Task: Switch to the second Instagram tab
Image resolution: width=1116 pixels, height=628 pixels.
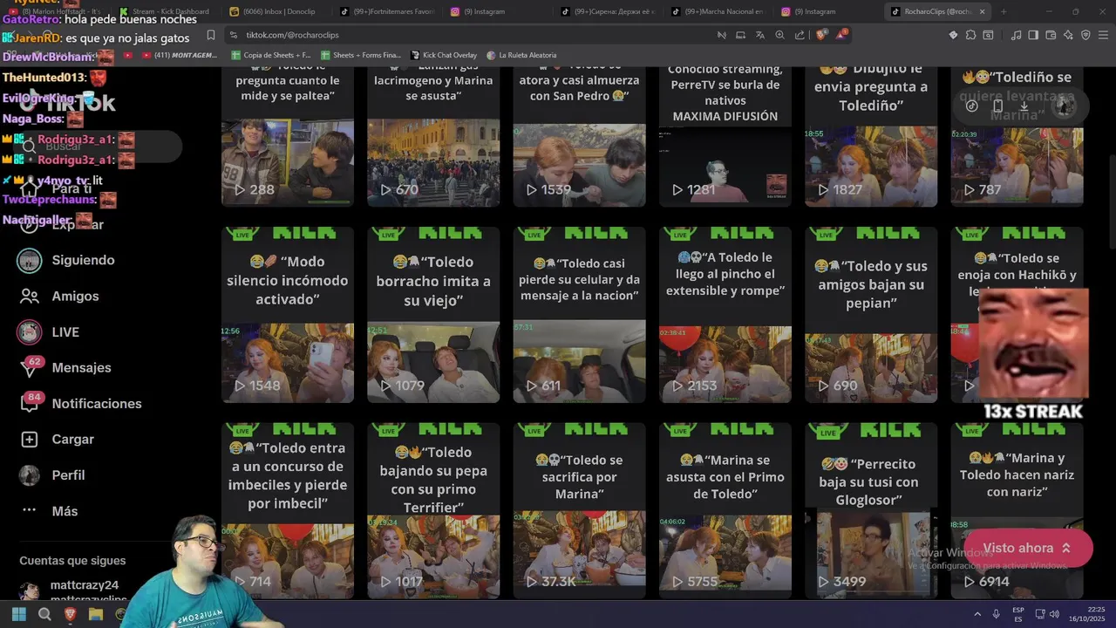Action: pos(827,11)
